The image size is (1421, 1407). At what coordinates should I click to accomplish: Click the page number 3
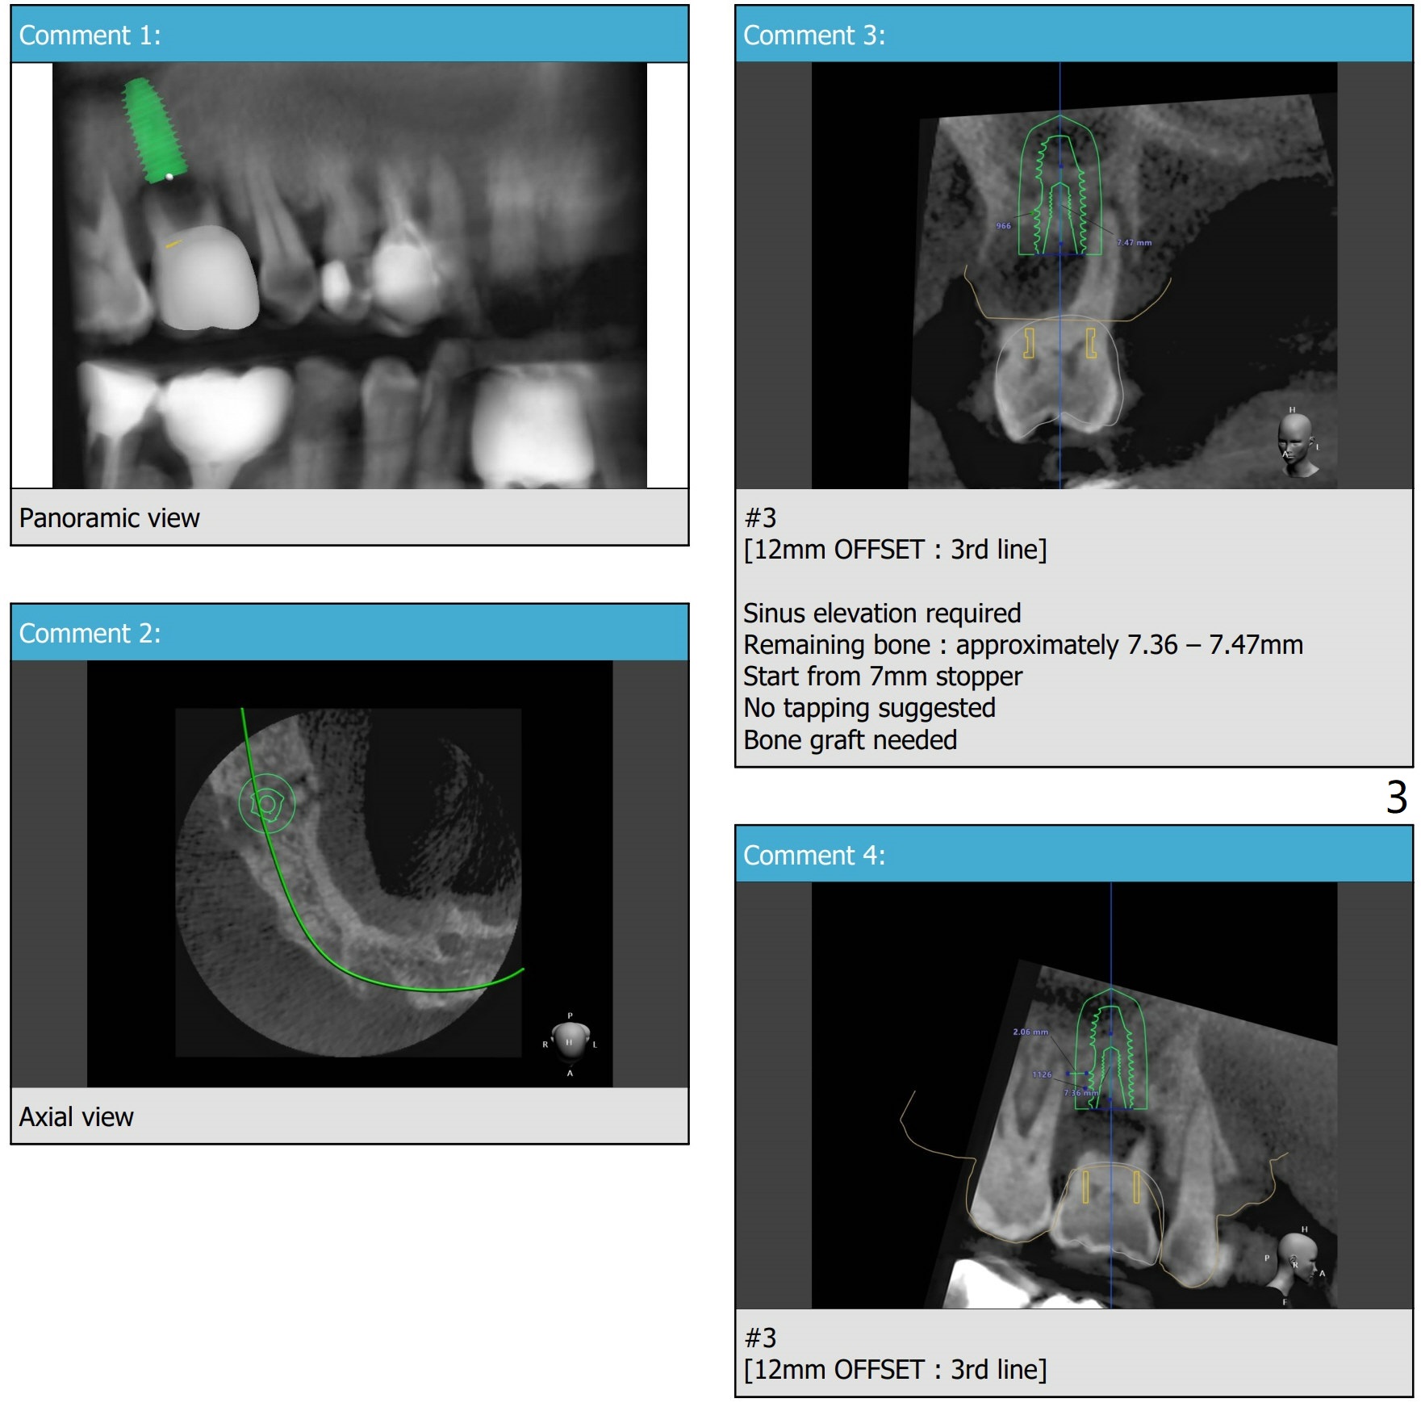pyautogui.click(x=1396, y=798)
